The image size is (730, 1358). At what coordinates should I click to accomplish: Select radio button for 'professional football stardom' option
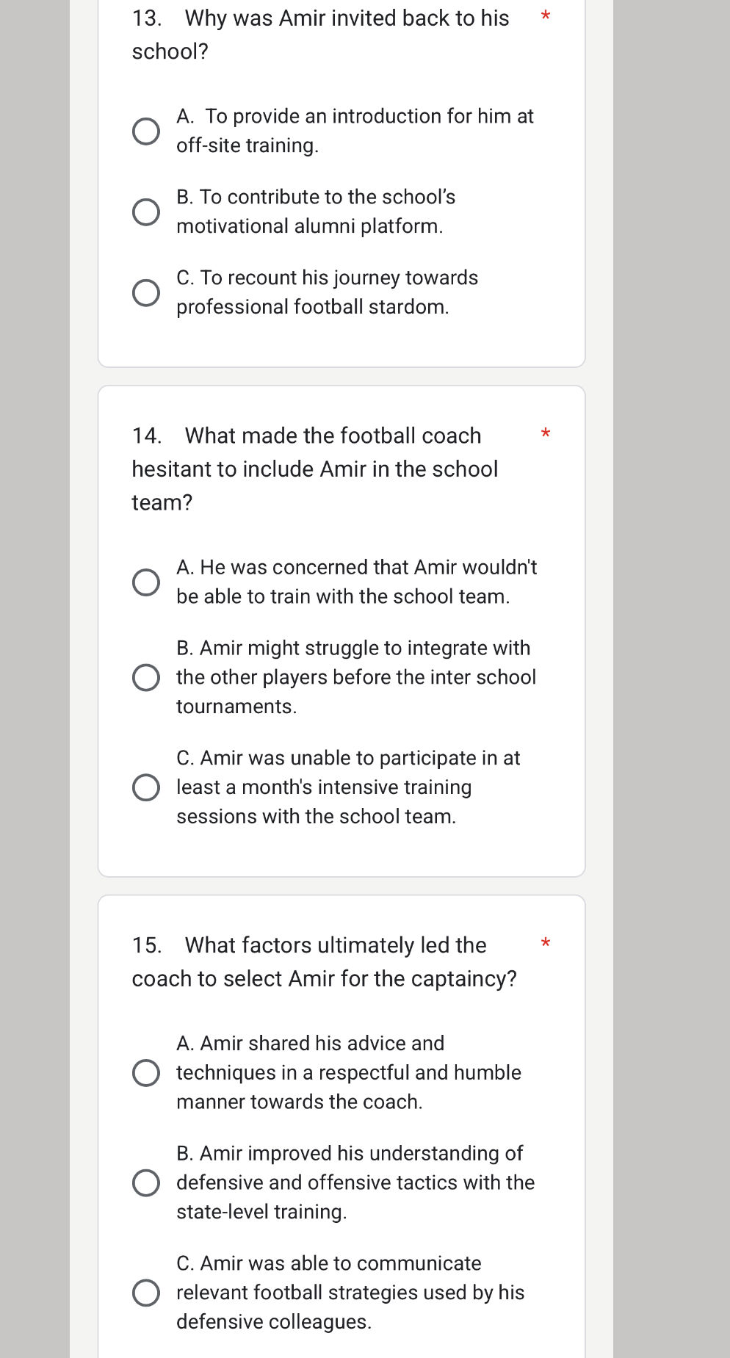pos(146,293)
